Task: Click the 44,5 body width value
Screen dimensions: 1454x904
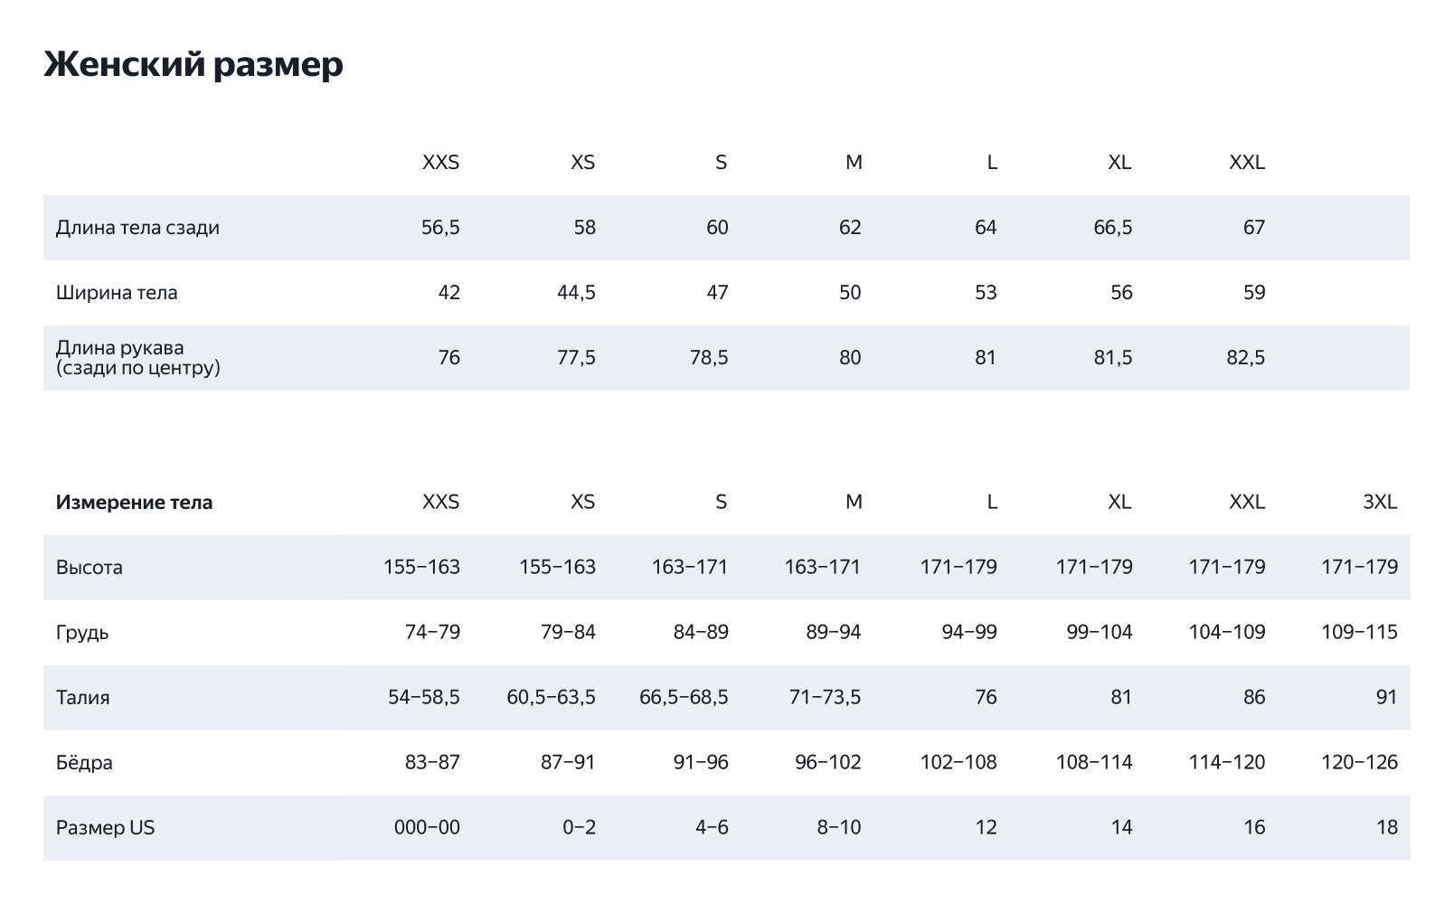Action: point(576,293)
